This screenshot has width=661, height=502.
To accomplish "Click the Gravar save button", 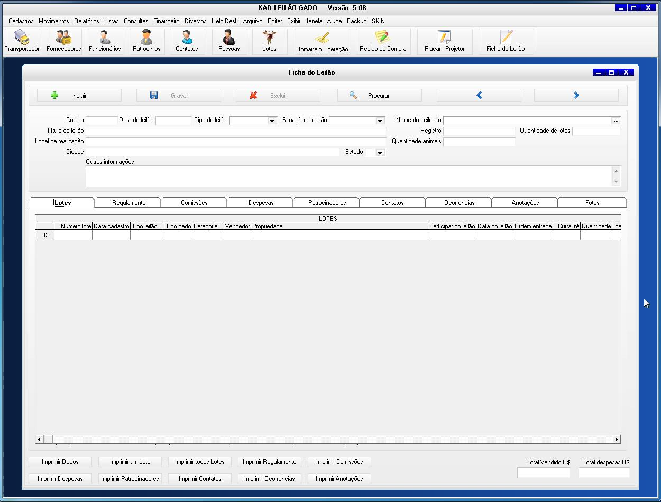I will 179,96.
